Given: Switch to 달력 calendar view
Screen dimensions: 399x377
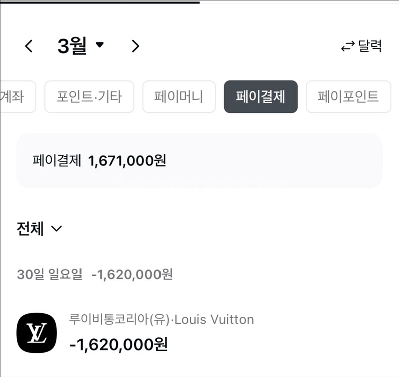Looking at the screenshot, I should pos(370,46).
